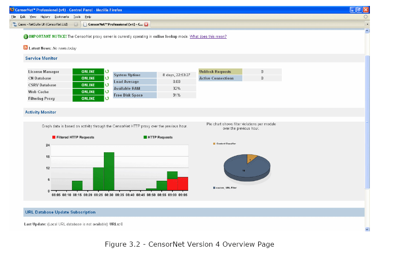The height and width of the screenshot is (262, 395).
Task: Click the custom_URL Filter pie legend swatch
Action: 214,188
